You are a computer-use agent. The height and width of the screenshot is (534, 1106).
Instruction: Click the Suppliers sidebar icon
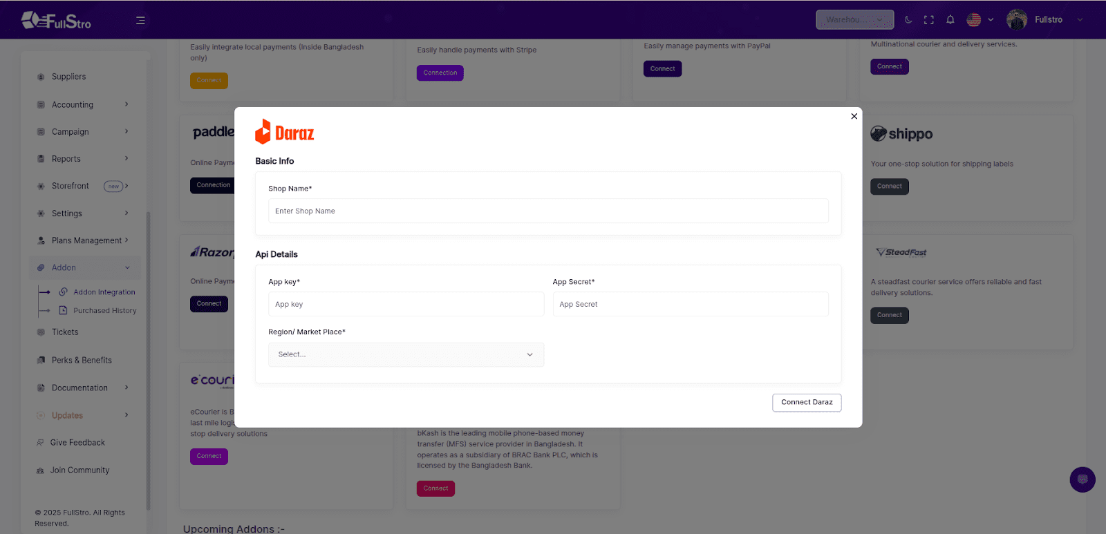click(41, 77)
